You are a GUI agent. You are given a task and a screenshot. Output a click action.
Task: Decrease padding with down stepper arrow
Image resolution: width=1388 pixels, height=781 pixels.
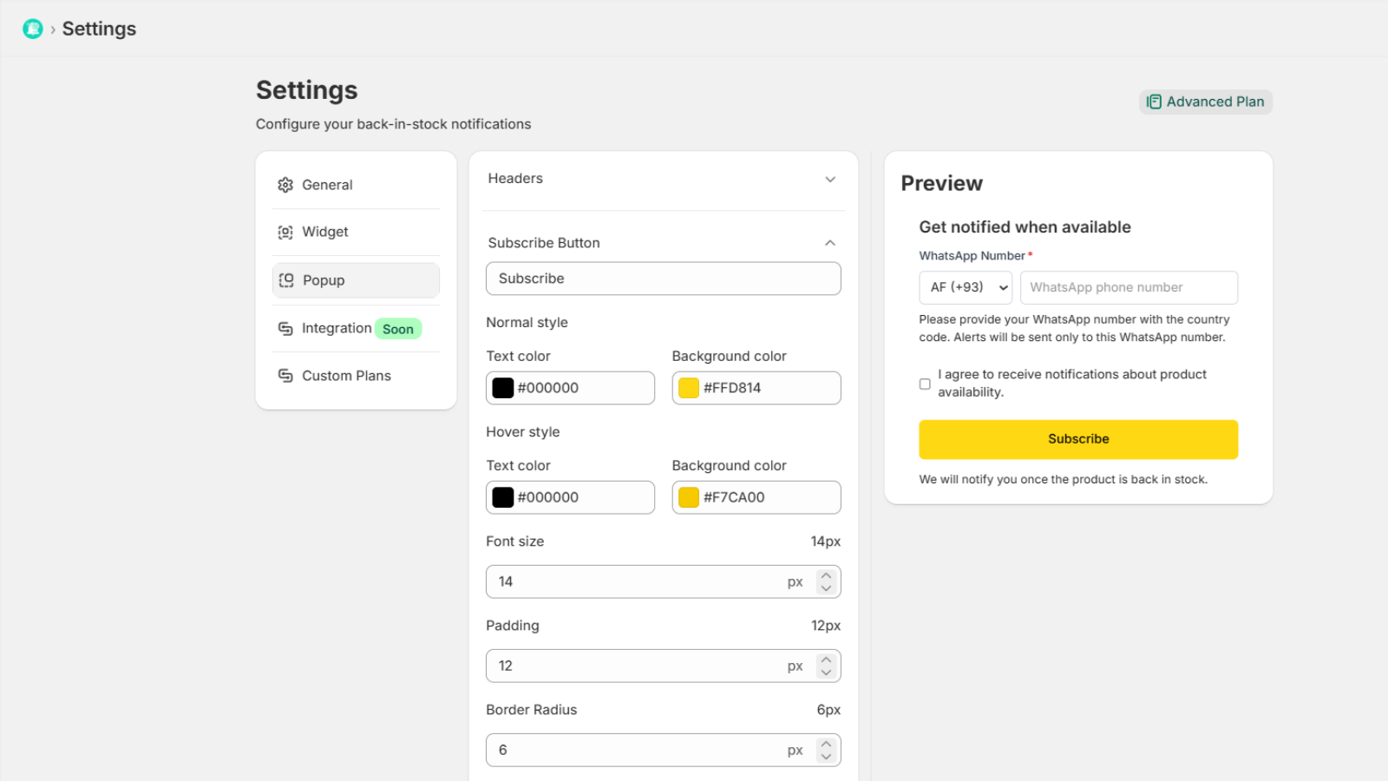pyautogui.click(x=826, y=673)
